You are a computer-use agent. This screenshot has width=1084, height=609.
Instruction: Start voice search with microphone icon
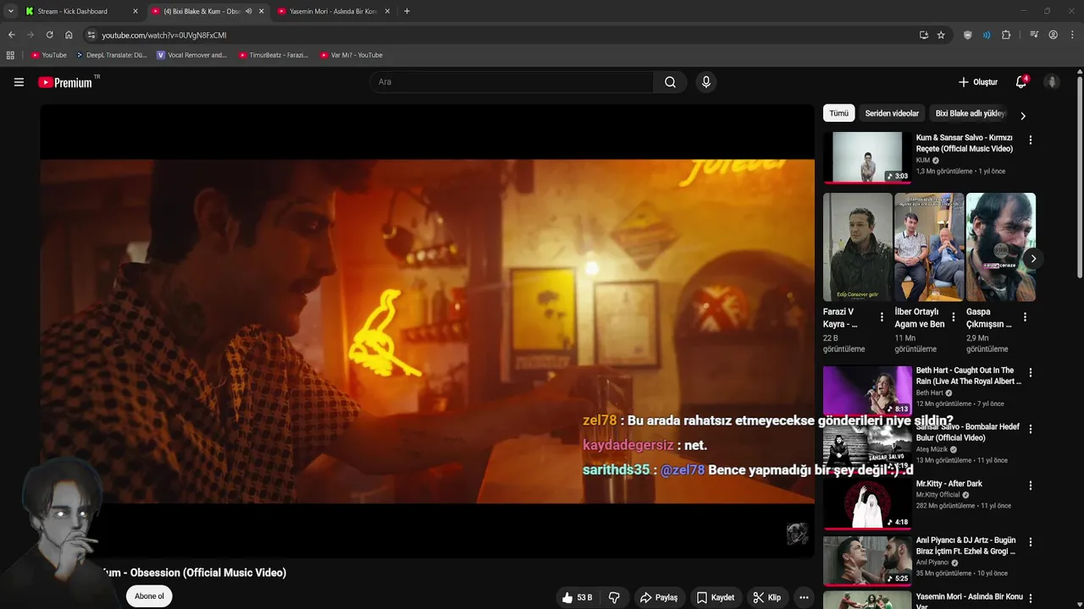pyautogui.click(x=706, y=82)
